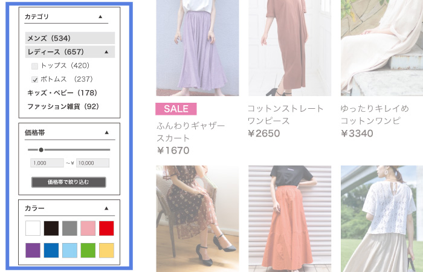Pick the yellow color swatch
The image size is (423, 272).
tap(106, 250)
